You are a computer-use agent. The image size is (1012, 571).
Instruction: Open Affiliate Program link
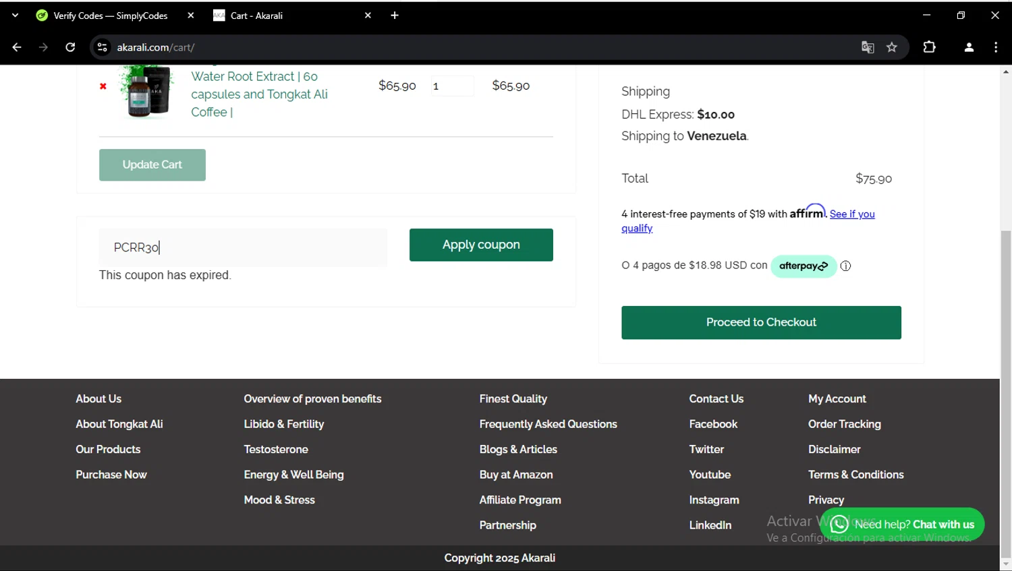(x=520, y=500)
